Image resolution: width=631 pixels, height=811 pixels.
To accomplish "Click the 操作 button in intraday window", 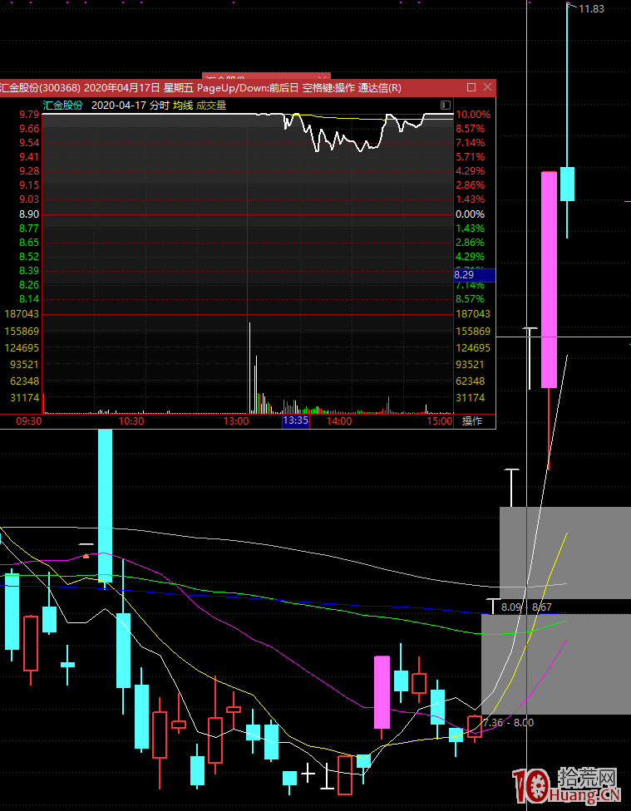I will 472,421.
